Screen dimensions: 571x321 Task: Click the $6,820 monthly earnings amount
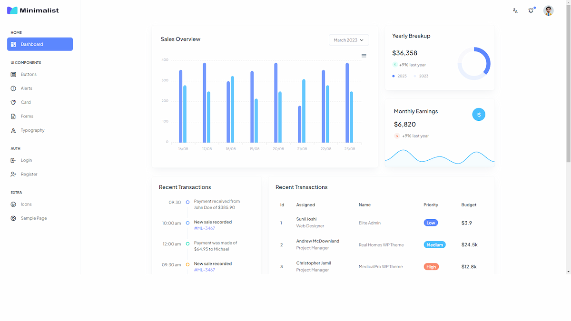(x=405, y=124)
